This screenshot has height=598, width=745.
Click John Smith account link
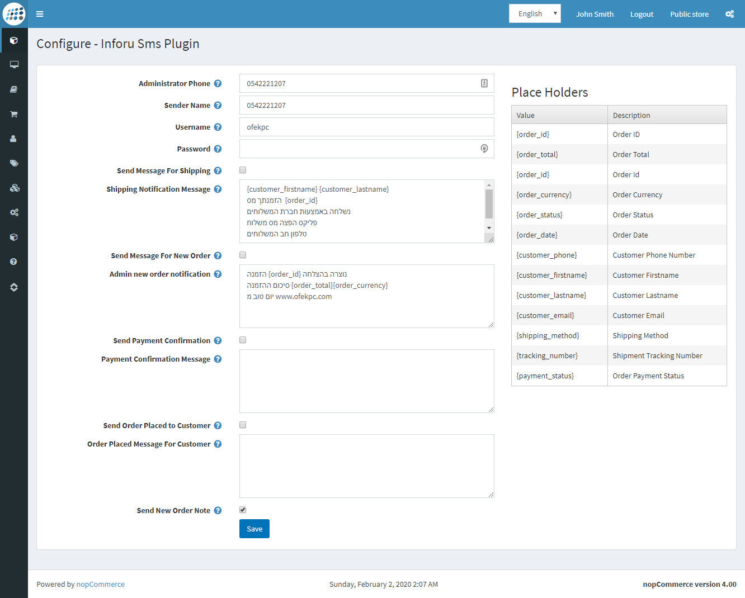[x=595, y=14]
